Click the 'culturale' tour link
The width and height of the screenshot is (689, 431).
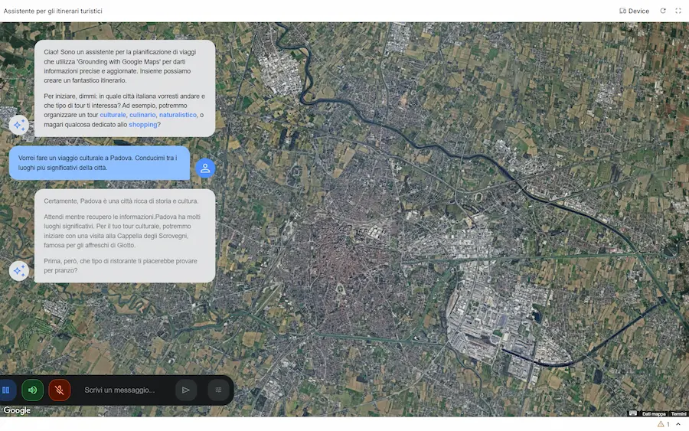(113, 115)
